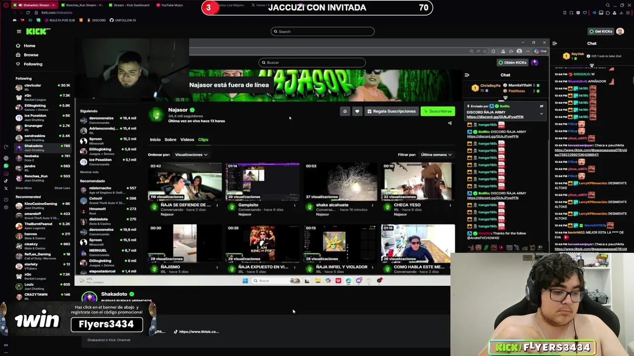Open the ÑAJISMO clip thumbnail

[x=185, y=244]
